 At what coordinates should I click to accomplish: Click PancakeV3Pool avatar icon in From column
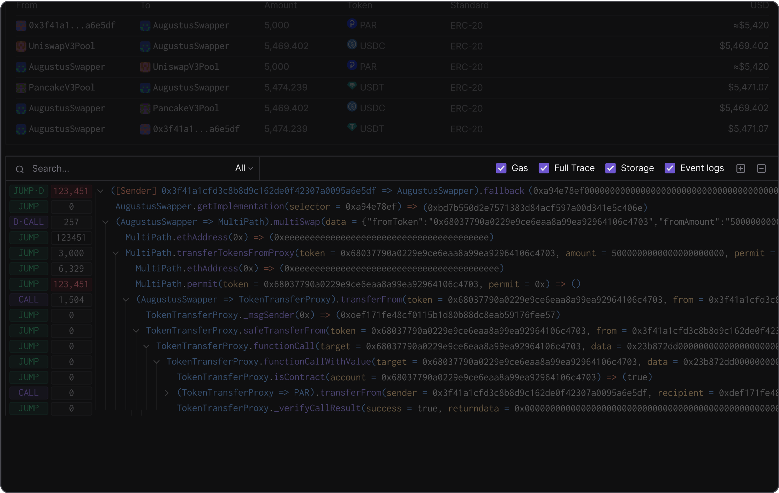(x=21, y=88)
